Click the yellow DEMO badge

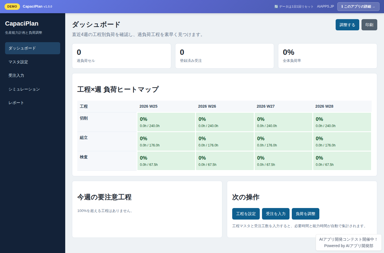[12, 6]
